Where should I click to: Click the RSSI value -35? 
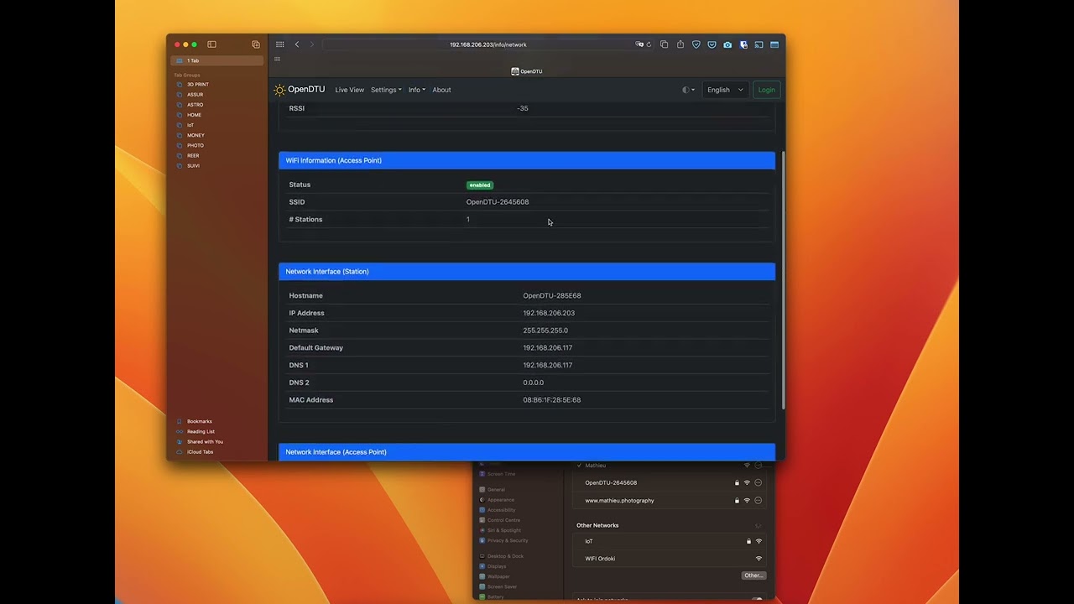[523, 108]
